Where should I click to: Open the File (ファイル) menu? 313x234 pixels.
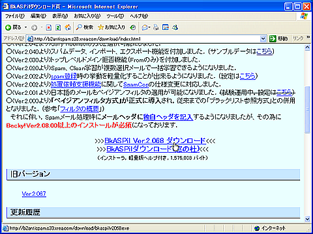click(15, 16)
